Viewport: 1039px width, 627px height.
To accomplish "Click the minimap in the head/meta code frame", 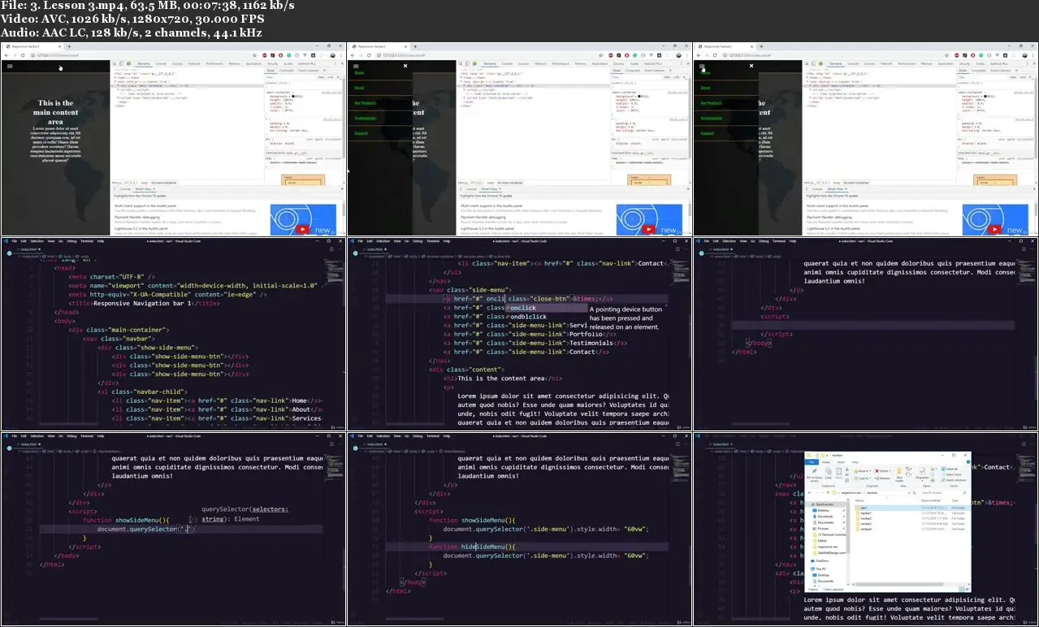I will (335, 272).
